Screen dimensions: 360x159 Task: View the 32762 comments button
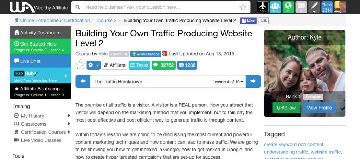click(164, 65)
